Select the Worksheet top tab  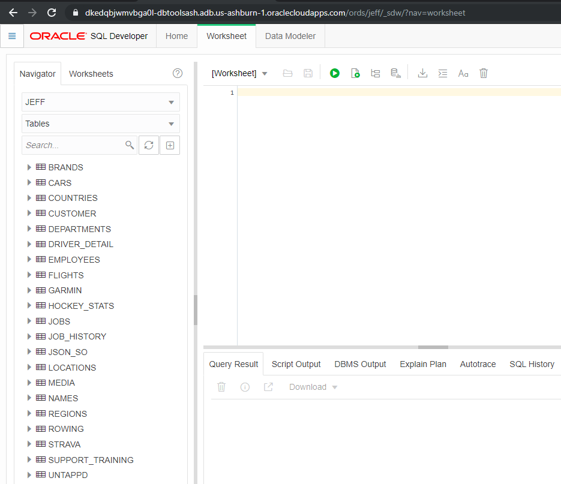point(226,36)
